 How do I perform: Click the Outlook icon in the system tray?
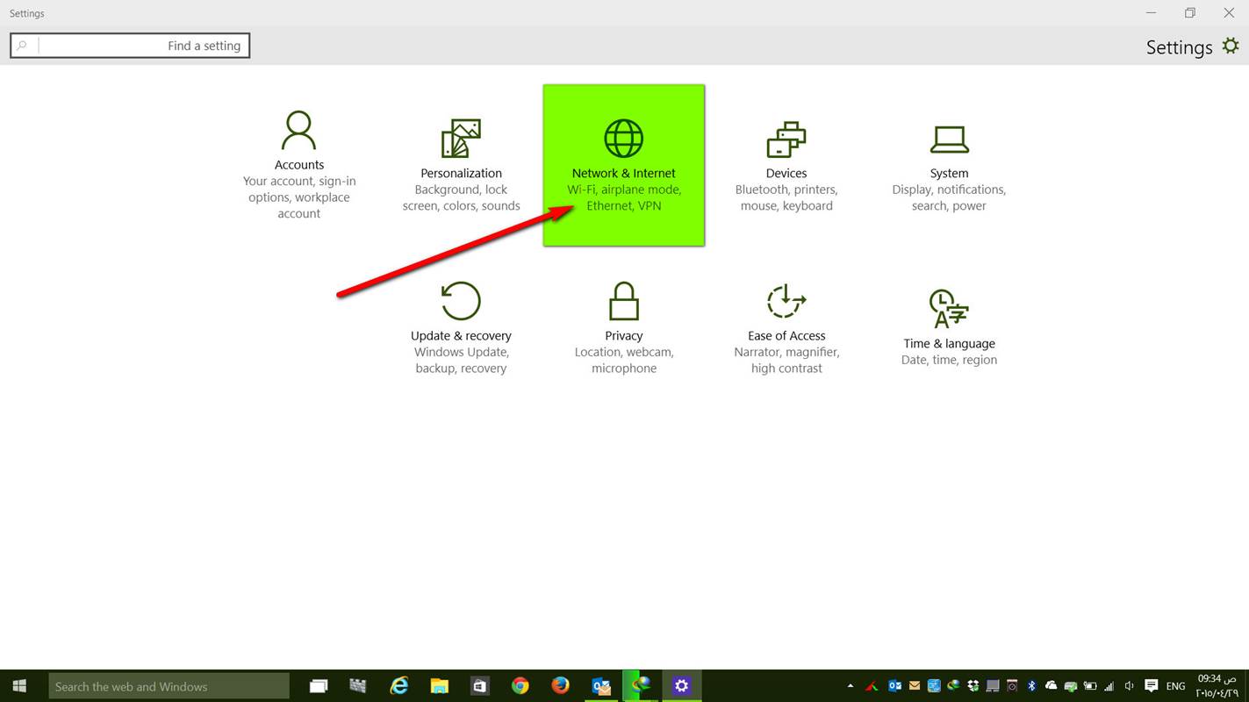[894, 686]
